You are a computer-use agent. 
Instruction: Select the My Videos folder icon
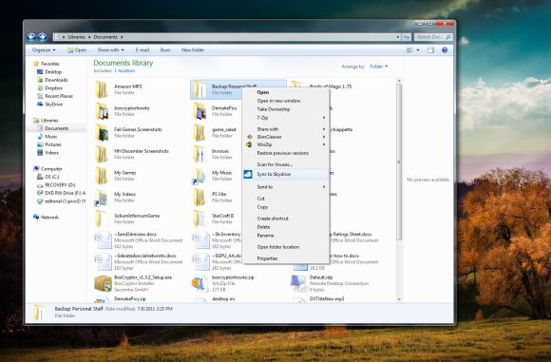point(102,198)
